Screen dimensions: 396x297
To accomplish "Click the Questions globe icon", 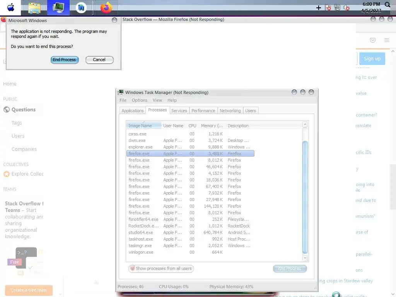I will (x=7, y=109).
